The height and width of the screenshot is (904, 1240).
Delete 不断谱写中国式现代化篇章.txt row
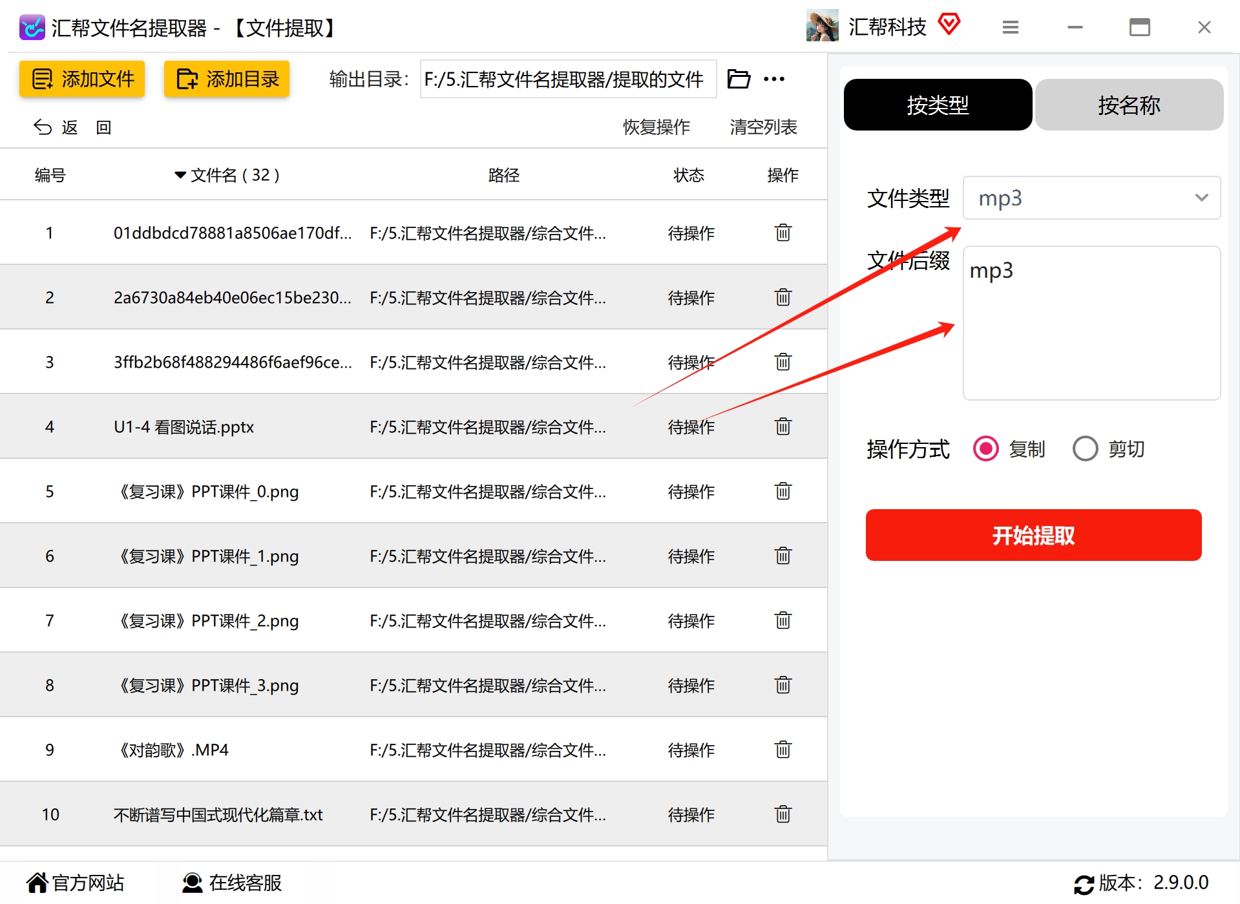[x=783, y=814]
